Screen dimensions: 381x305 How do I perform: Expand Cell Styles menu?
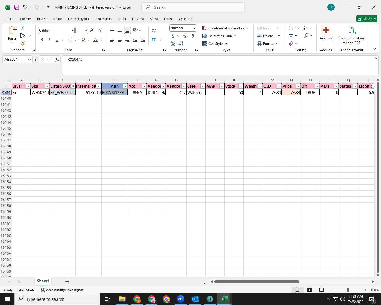[x=215, y=43]
